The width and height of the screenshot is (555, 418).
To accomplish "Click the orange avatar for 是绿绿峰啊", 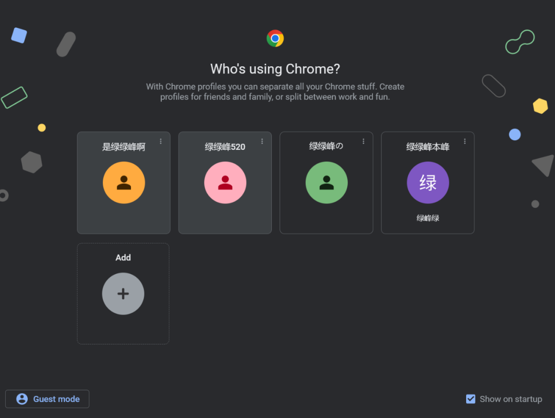I will [124, 183].
